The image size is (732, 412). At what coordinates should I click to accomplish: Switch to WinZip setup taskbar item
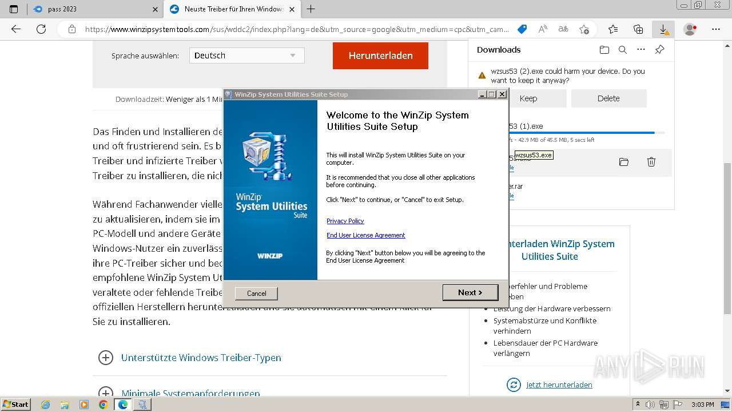pyautogui.click(x=142, y=405)
